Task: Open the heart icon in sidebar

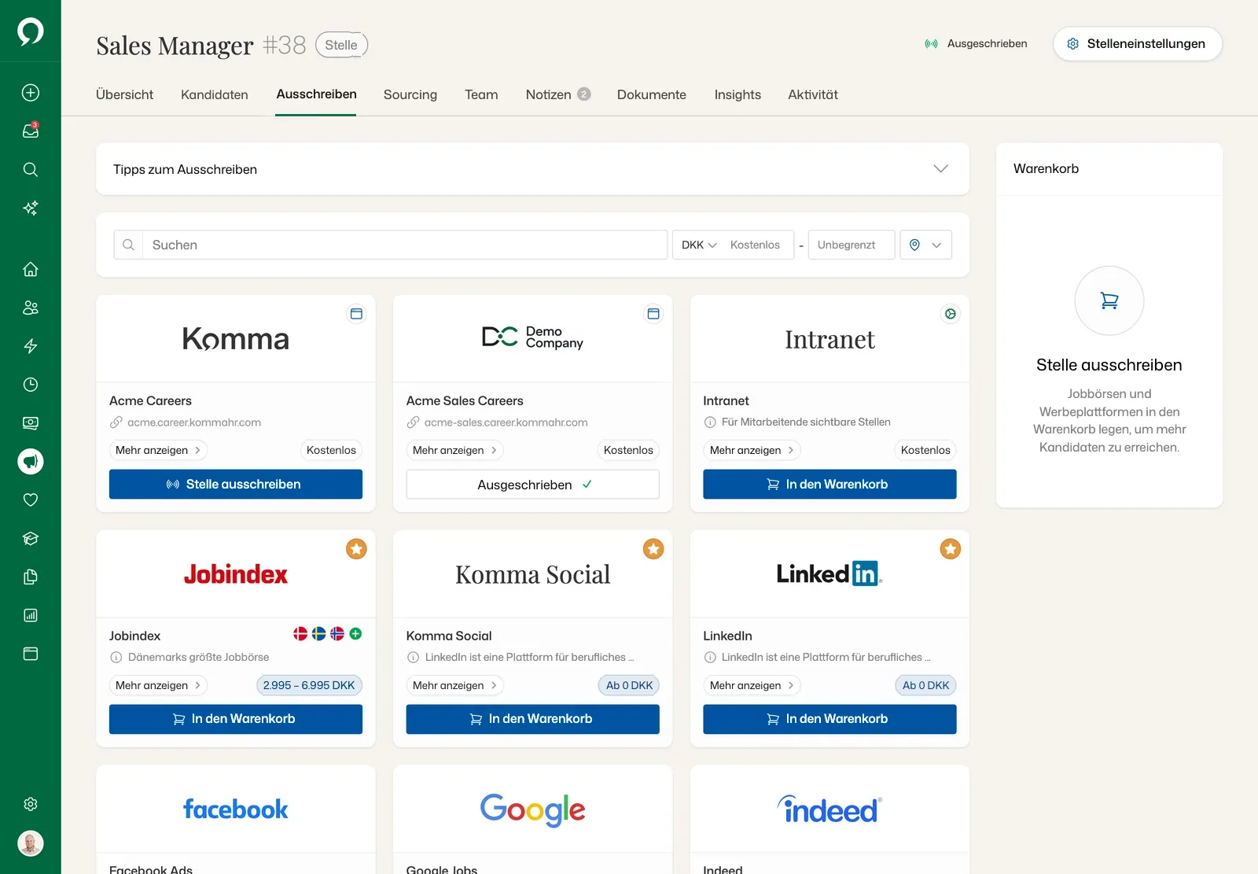Action: [x=31, y=500]
